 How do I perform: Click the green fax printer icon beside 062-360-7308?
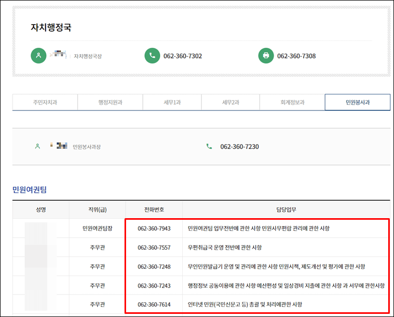(x=266, y=56)
